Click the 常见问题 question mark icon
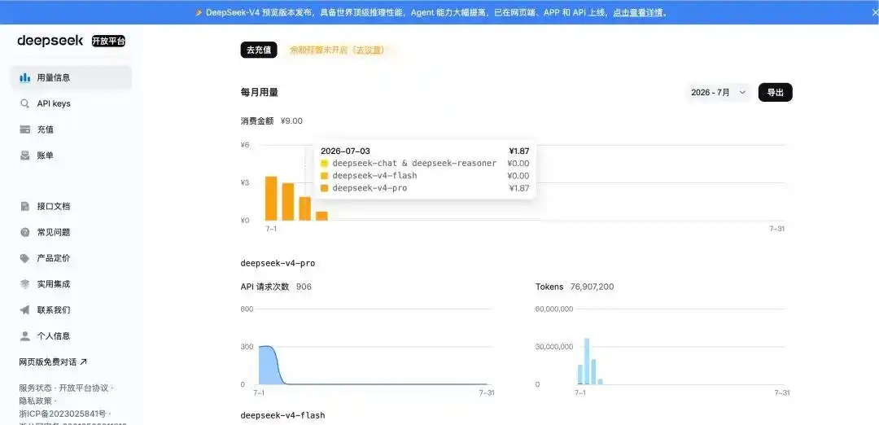 coord(24,232)
